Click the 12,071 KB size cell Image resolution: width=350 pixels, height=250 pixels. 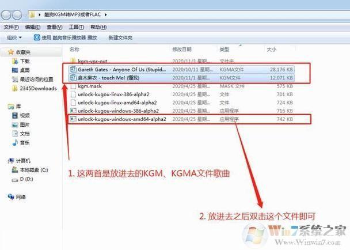[x=281, y=78]
